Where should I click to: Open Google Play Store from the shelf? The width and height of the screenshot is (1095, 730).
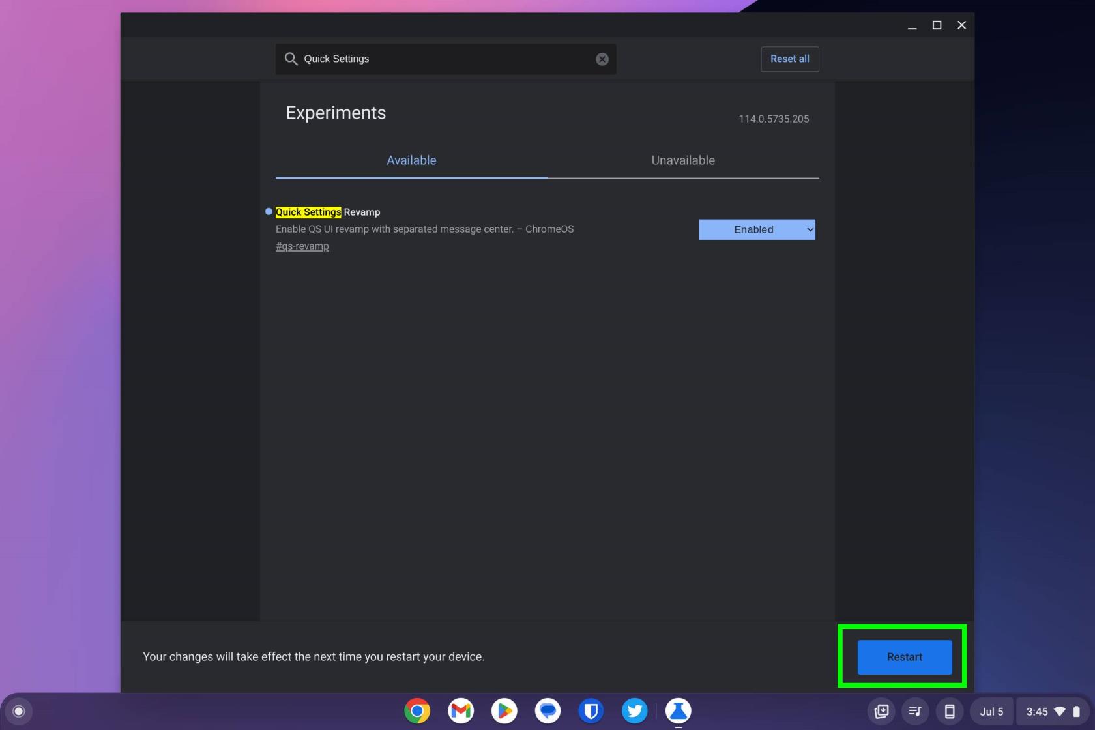504,710
